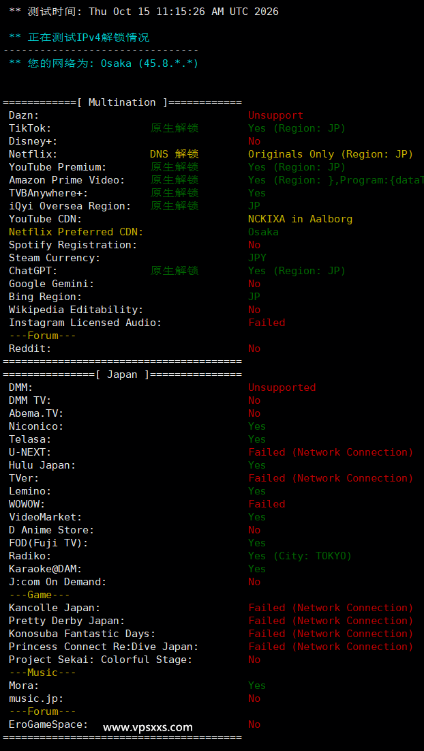424x751 pixels.
Task: Select TVer label
Action: [24, 478]
